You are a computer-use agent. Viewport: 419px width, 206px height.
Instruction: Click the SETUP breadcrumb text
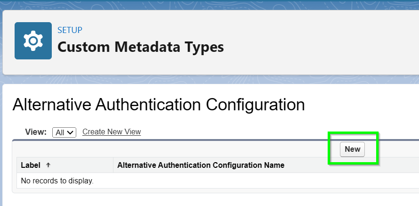(x=70, y=30)
